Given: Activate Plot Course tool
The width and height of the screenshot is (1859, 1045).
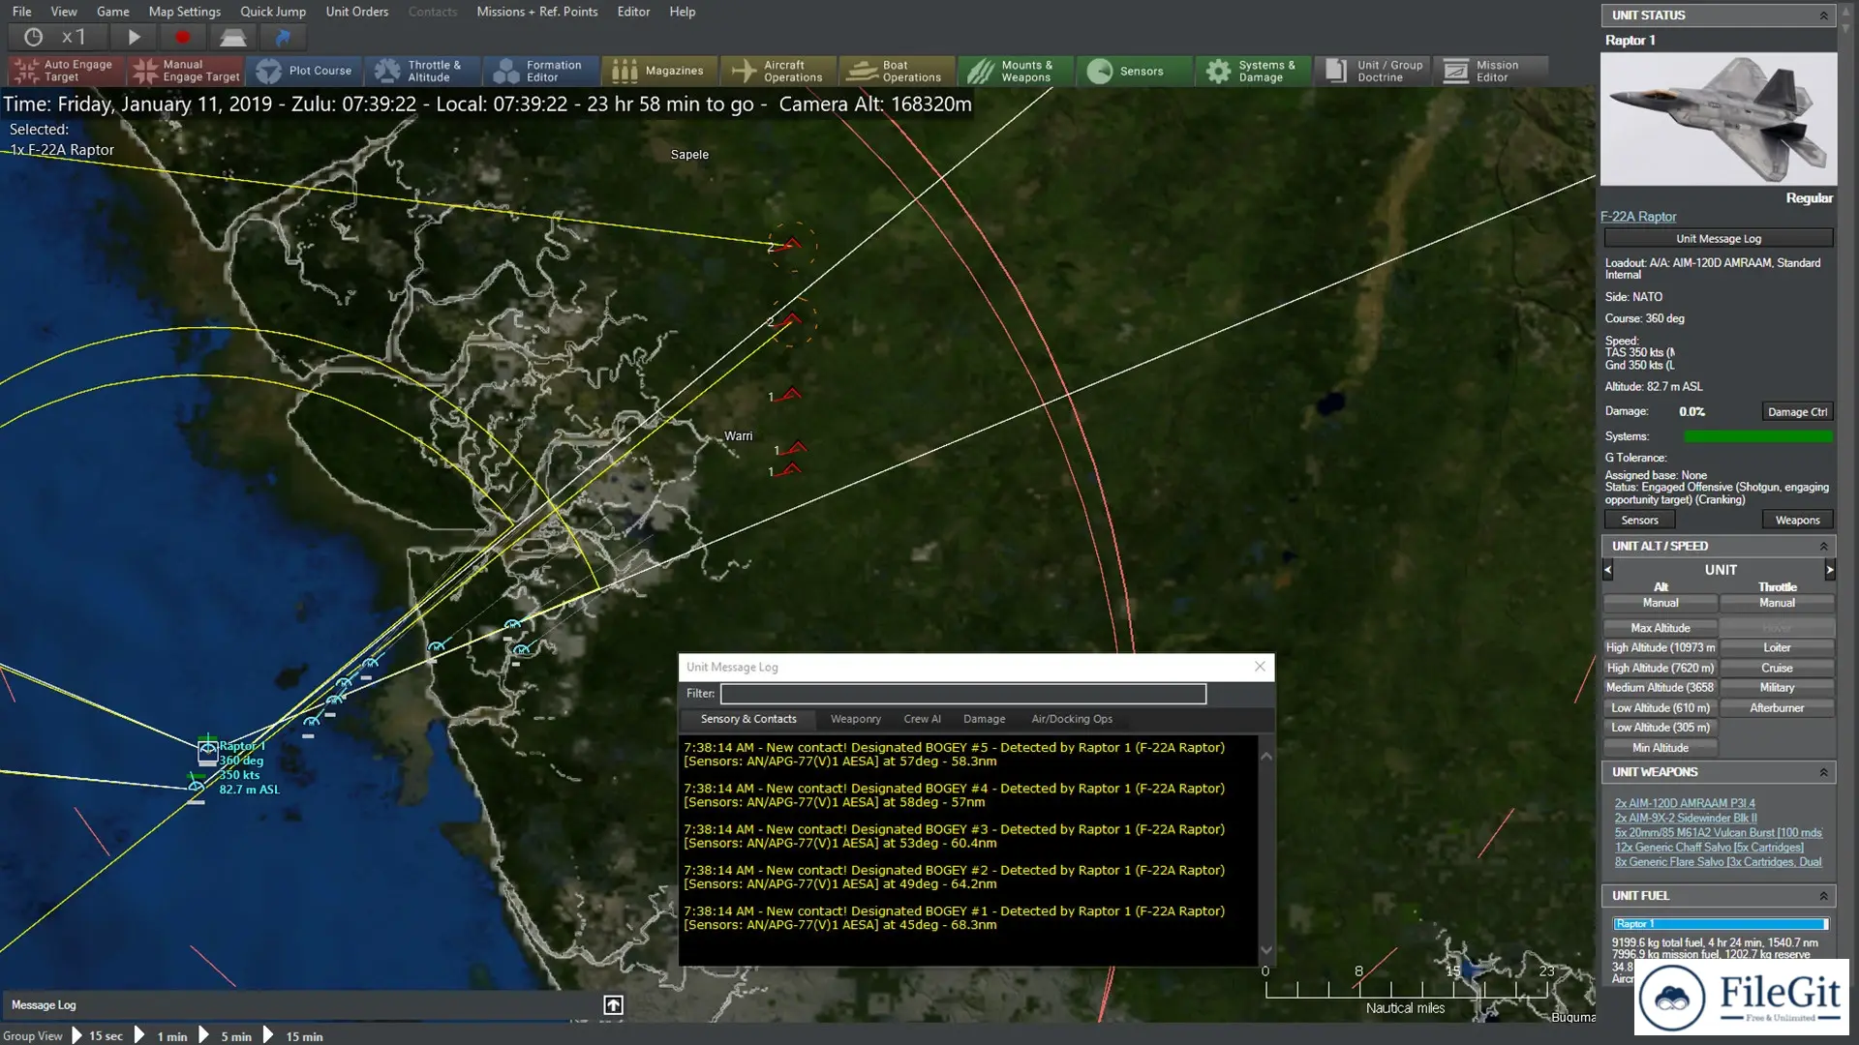Looking at the screenshot, I should (304, 71).
